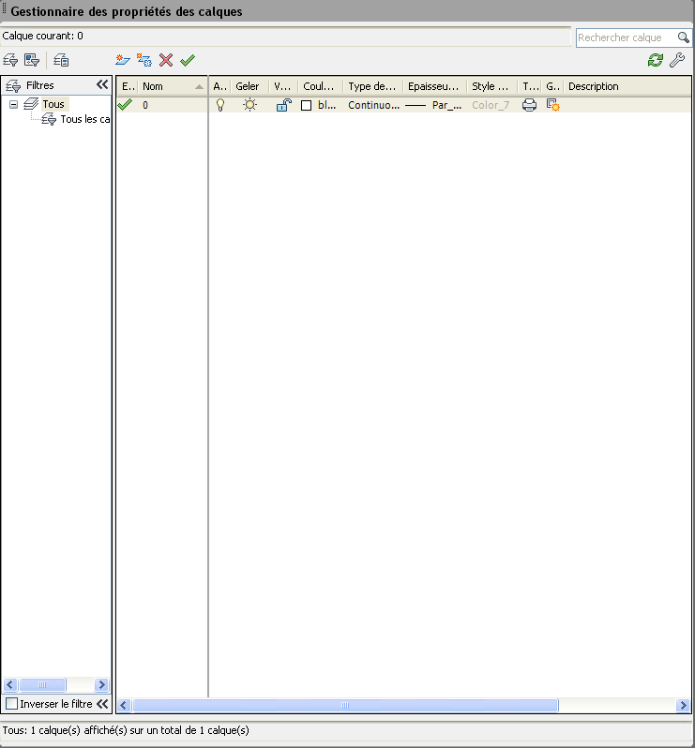Delete the layer with the red X

coord(166,60)
